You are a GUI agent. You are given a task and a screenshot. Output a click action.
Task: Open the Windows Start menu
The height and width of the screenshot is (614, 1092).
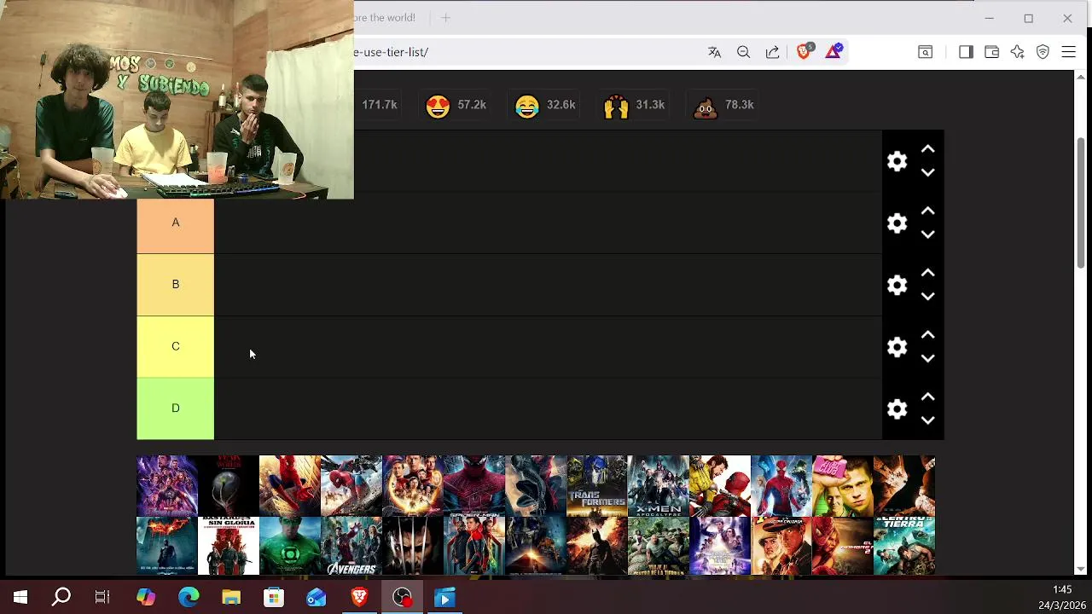click(20, 598)
